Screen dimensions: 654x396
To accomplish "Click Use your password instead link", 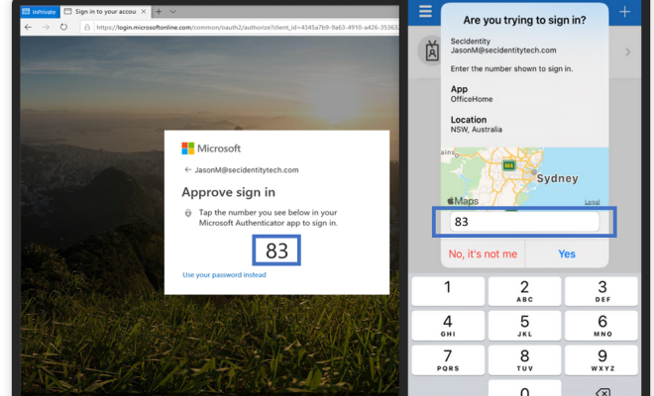I will tap(224, 274).
